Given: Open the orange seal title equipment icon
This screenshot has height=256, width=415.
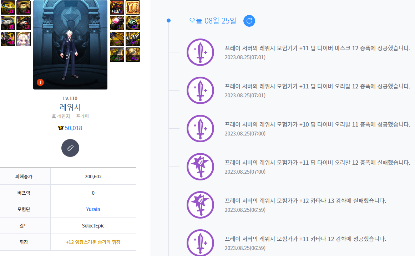Looking at the screenshot, I should (133, 7).
